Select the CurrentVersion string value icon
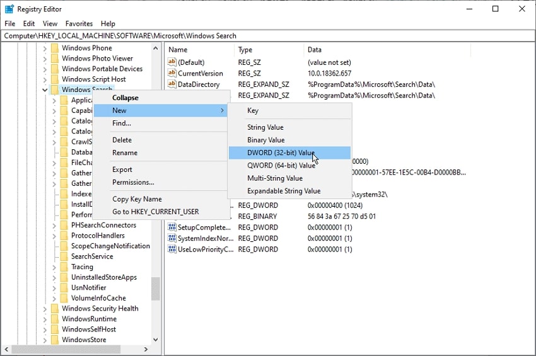 pos(172,73)
